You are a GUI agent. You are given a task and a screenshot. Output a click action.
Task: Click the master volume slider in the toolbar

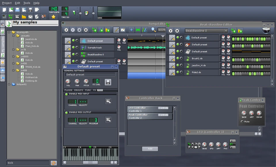coord(80,14)
